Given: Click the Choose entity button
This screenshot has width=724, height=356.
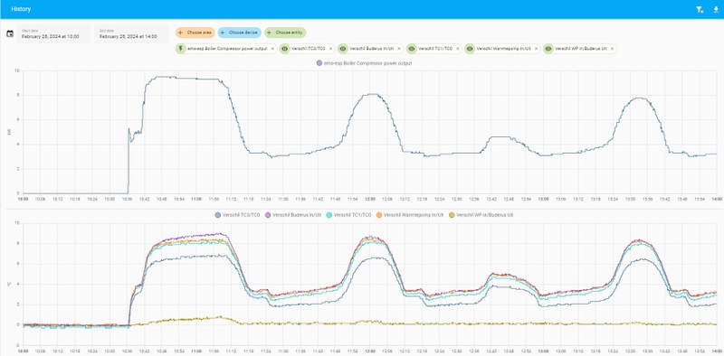Looking at the screenshot, I should point(285,33).
